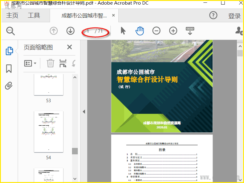Open thumbnail options dropdown menu
244x183 pixels.
30,63
